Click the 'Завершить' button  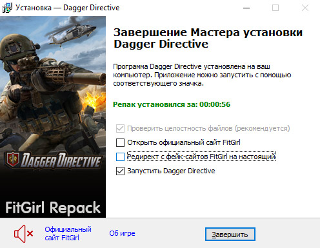(x=230, y=234)
